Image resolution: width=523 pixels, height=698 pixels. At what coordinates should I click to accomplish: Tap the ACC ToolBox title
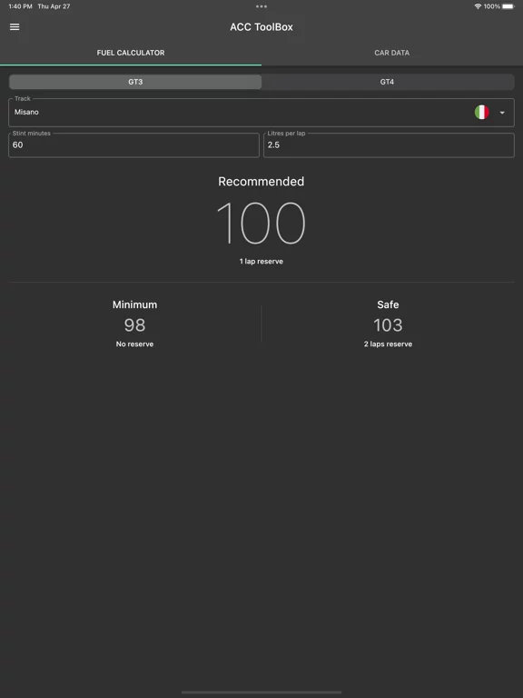[261, 26]
